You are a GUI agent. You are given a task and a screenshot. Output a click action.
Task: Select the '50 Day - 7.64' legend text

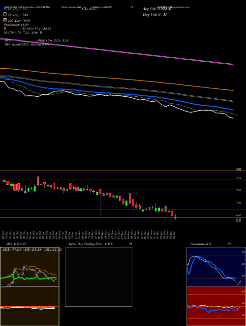click(18, 15)
